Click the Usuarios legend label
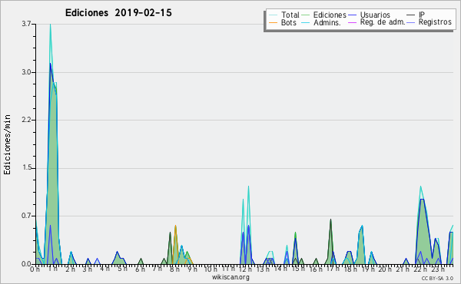Screen dimensions: 461x284 pyautogui.click(x=375, y=15)
